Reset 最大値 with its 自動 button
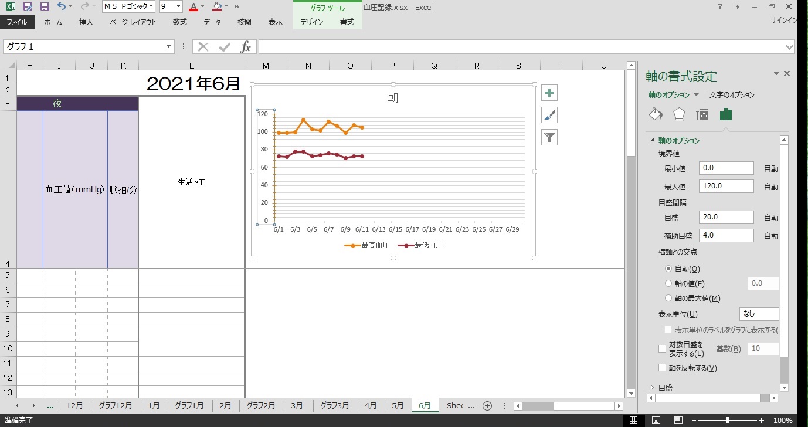Viewport: 808px width, 427px height. [x=771, y=187]
